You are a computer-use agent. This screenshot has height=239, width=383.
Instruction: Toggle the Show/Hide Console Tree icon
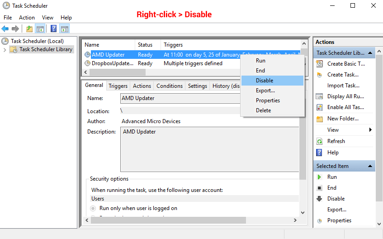click(x=40, y=29)
